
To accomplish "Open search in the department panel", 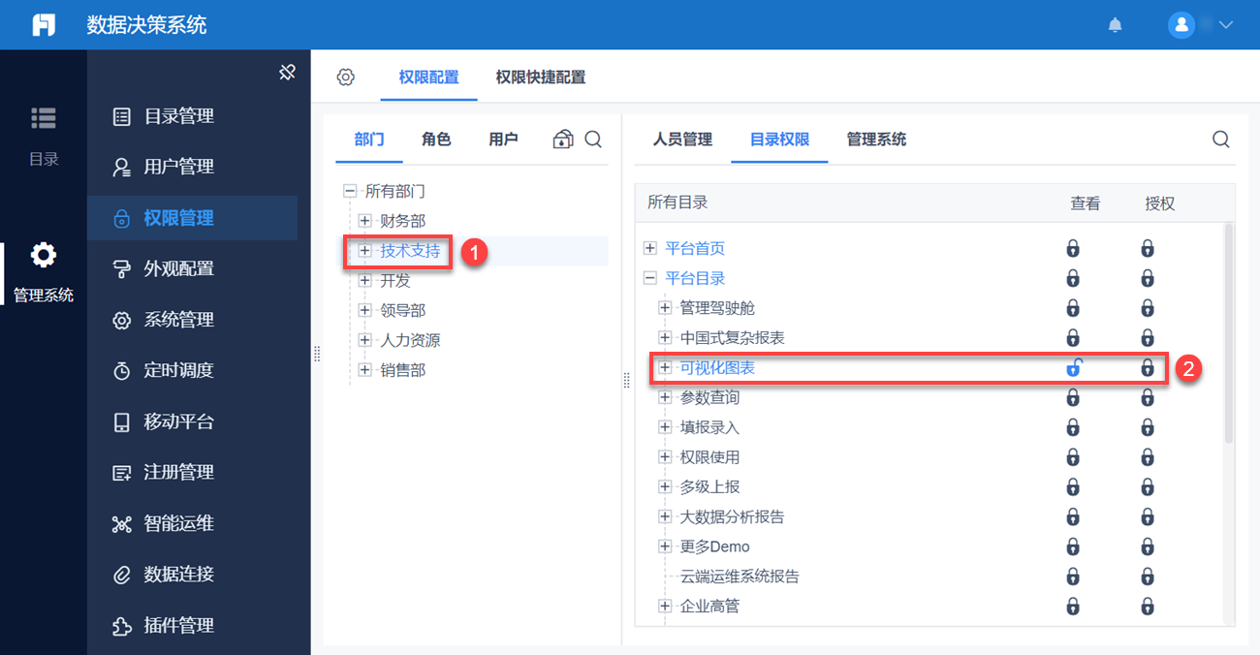I will 593,140.
